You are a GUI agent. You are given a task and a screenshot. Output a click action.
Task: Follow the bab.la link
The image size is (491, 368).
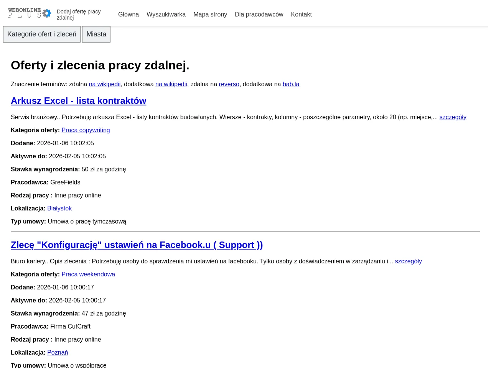291,84
